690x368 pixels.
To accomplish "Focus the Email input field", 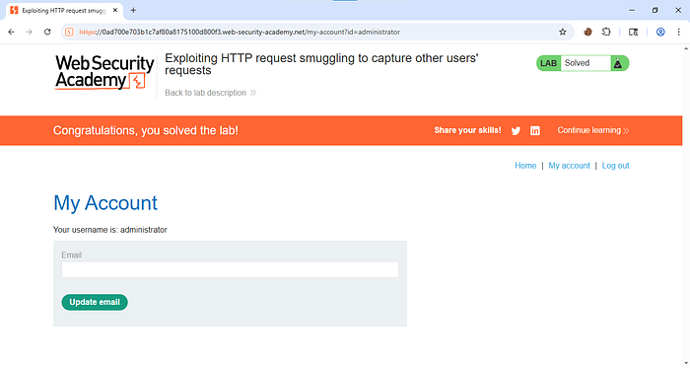I will coord(230,269).
